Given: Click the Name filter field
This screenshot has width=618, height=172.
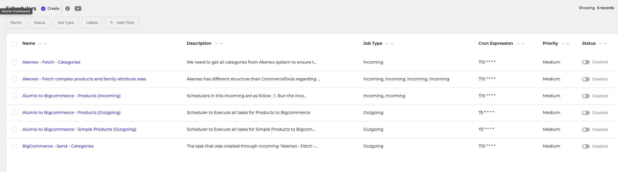Looking at the screenshot, I should (16, 23).
